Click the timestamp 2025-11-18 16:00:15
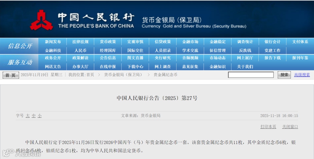 (279, 116)
